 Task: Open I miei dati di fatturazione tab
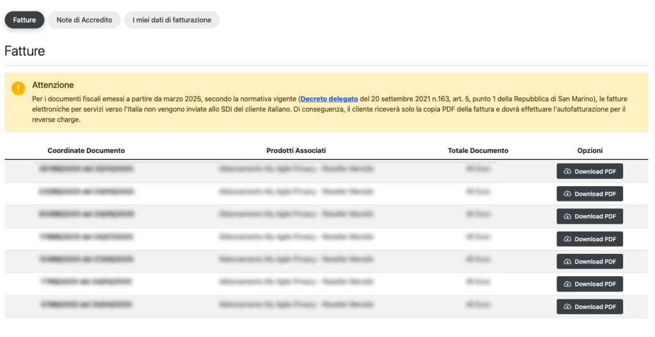click(171, 20)
